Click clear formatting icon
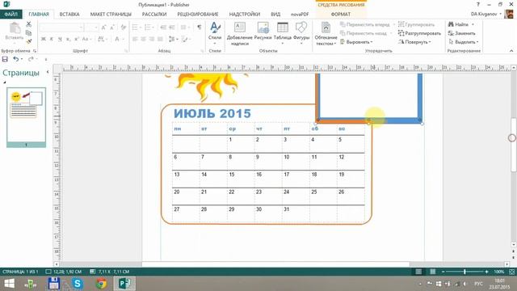 coord(124,27)
